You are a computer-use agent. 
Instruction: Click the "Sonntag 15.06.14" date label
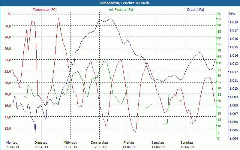pyautogui.click(x=187, y=145)
